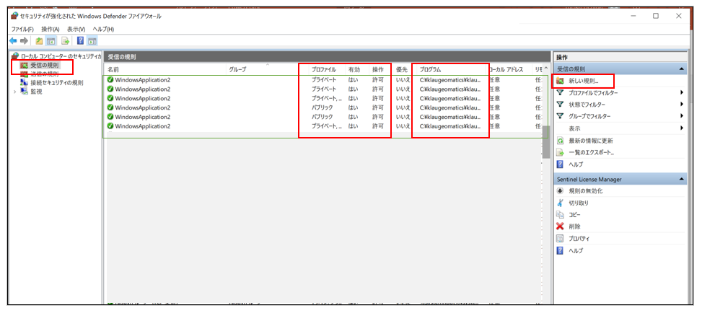Go forward using the gray right arrow
This screenshot has width=702, height=313.
24,41
